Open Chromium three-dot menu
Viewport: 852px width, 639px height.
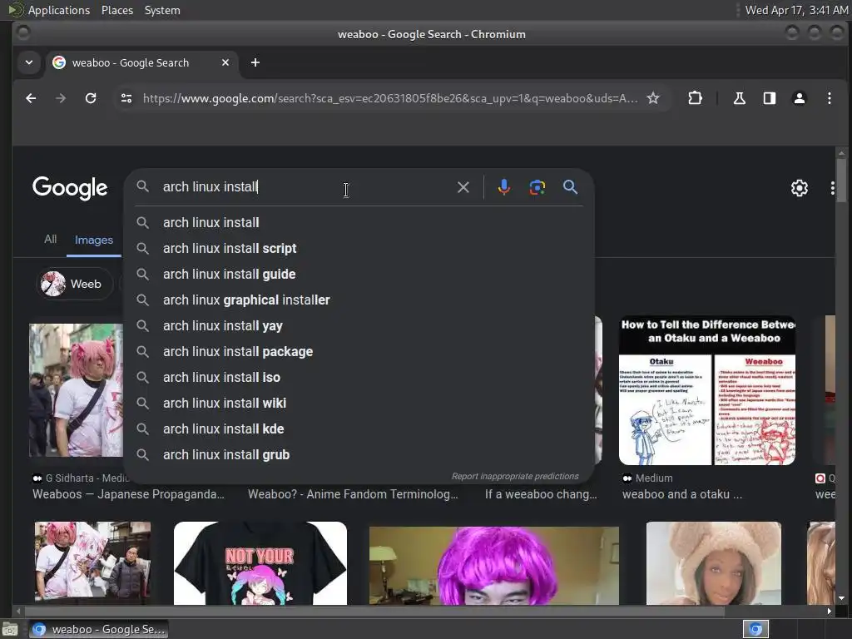[830, 98]
